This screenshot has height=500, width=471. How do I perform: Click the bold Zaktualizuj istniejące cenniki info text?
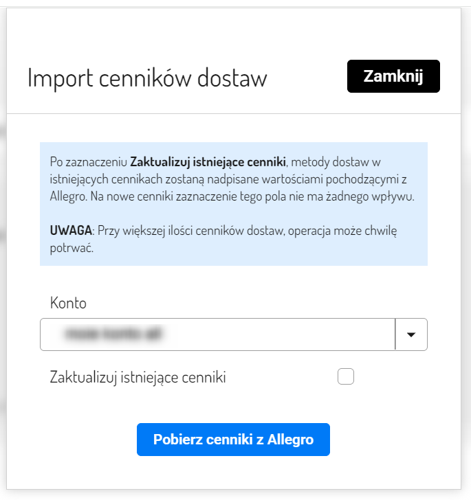208,162
